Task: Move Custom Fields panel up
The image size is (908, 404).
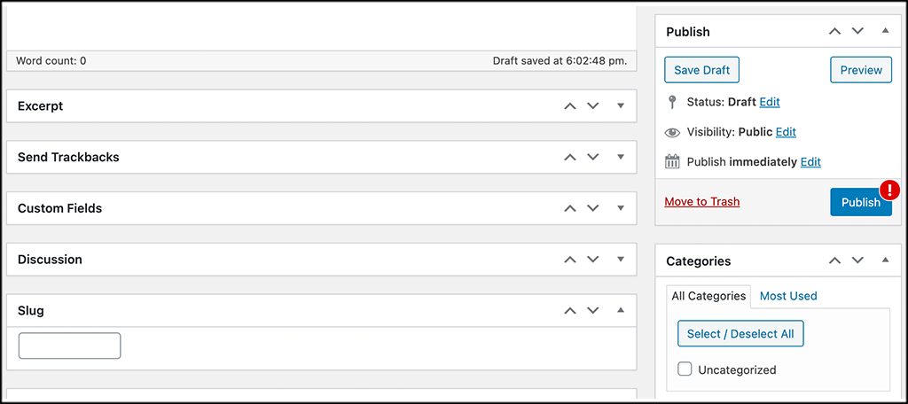Action: pyautogui.click(x=570, y=209)
